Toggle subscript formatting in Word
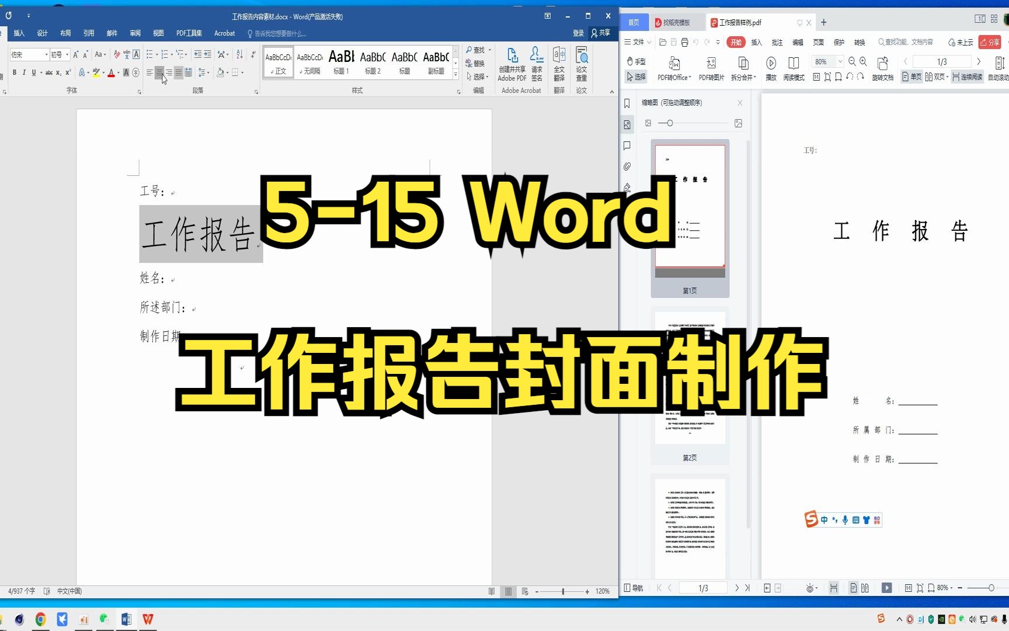The image size is (1009, 631). (x=58, y=72)
